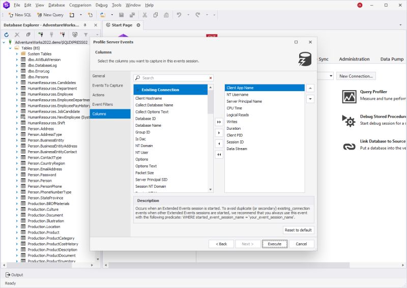Close the Database Explorer panel
407x288 pixels.
point(96,25)
